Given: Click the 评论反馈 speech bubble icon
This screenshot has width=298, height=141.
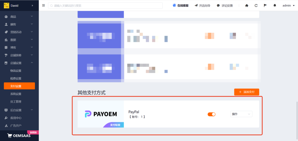Looking at the screenshot, I should 218,6.
